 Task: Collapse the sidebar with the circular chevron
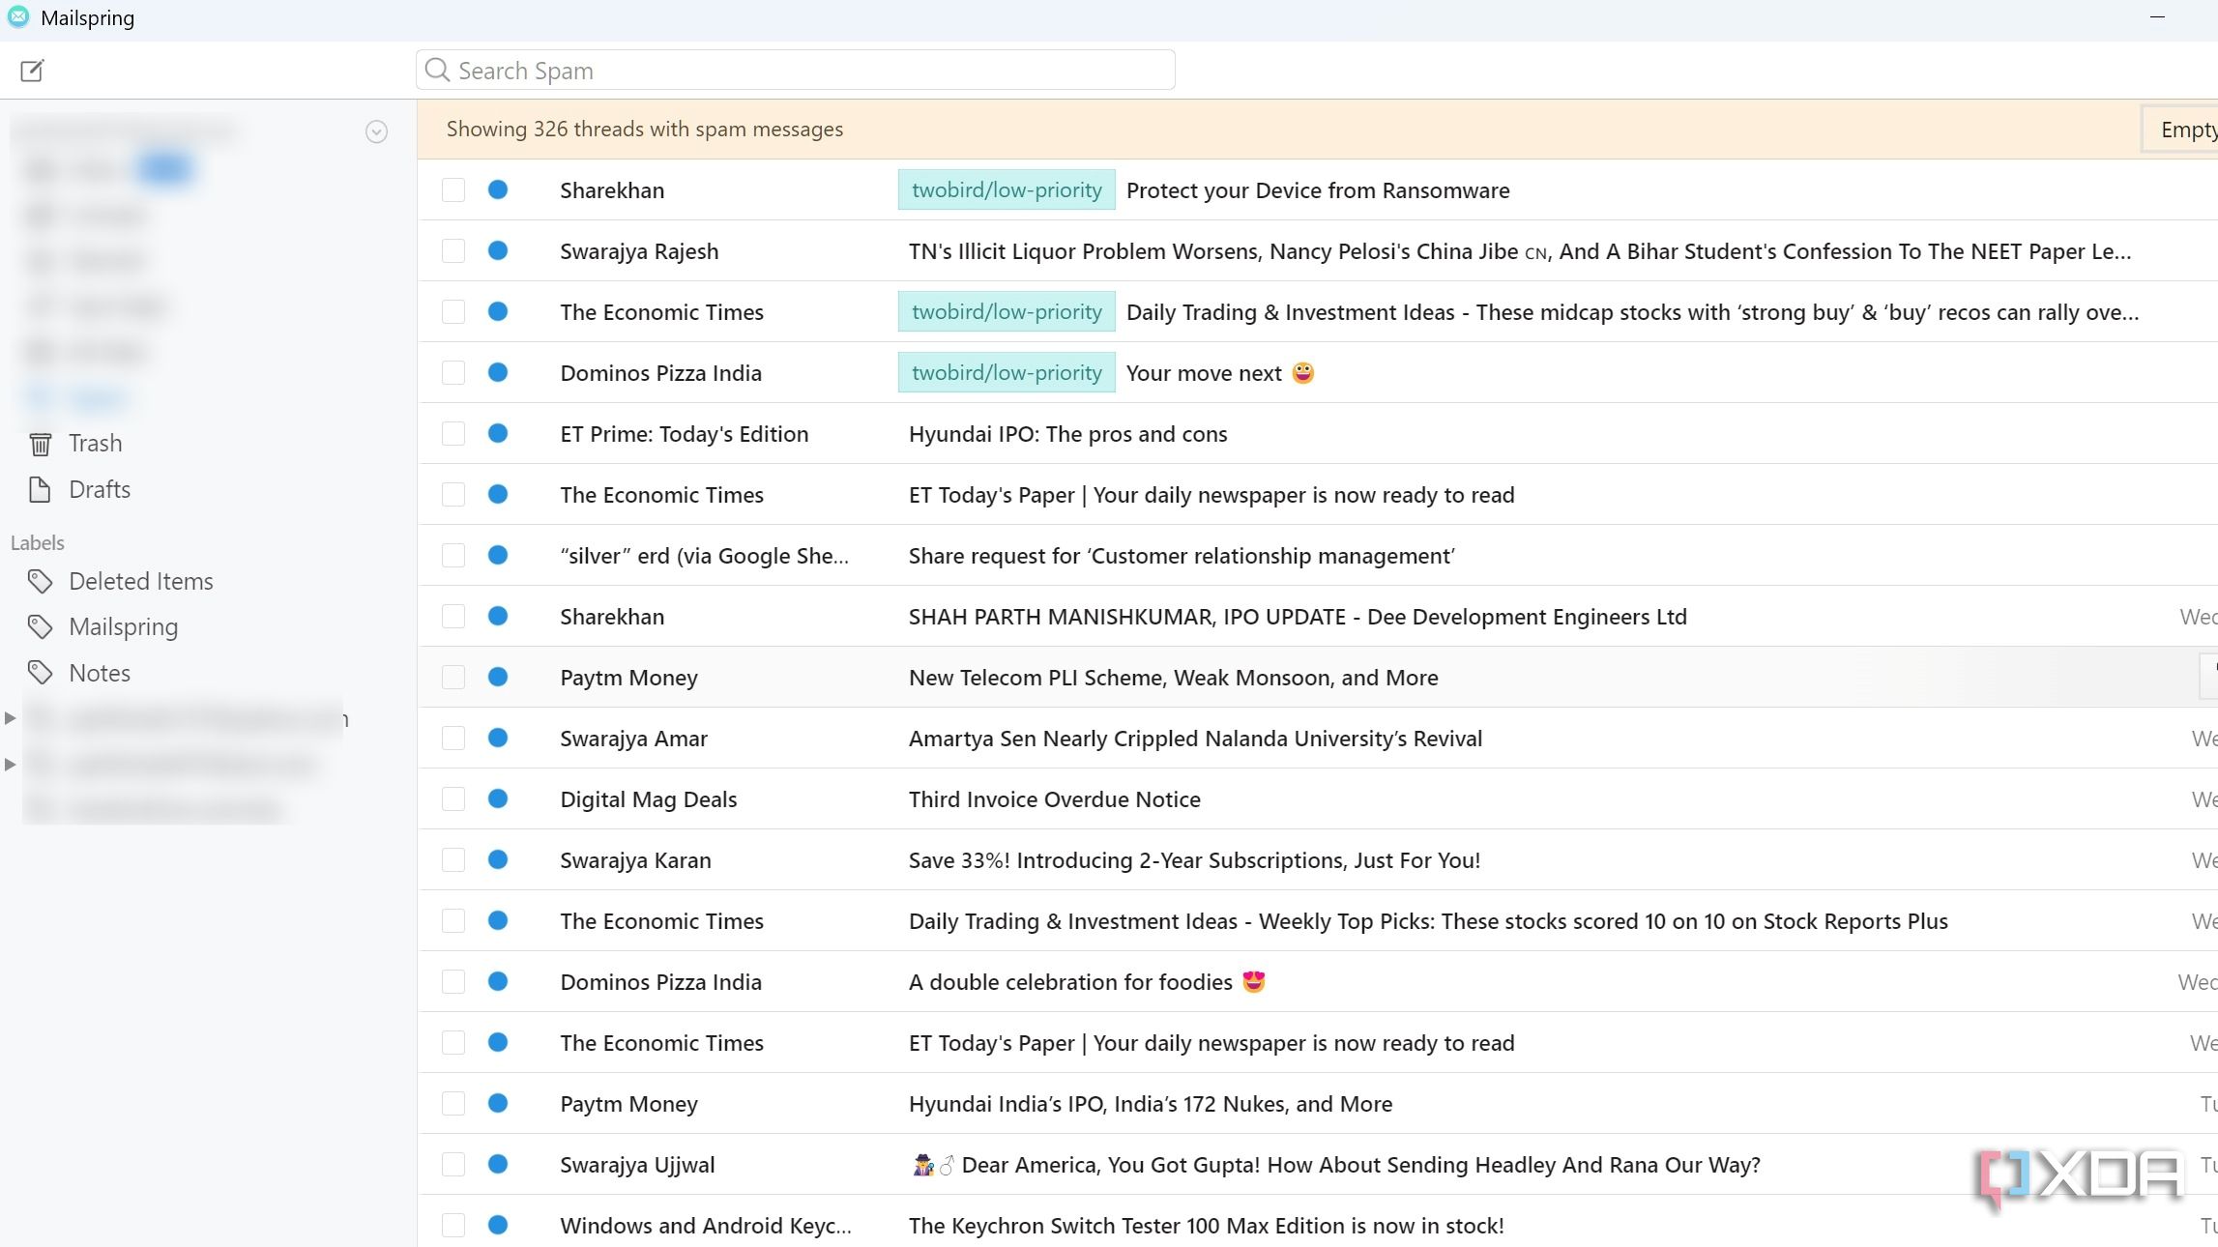pos(376,130)
